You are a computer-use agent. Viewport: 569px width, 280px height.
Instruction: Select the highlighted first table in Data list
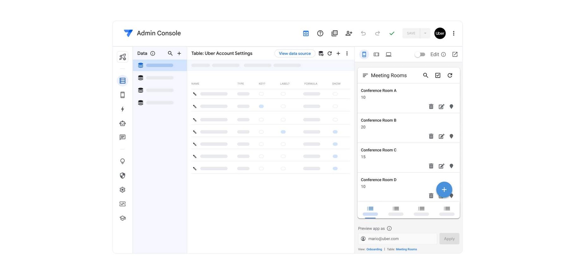pos(160,65)
